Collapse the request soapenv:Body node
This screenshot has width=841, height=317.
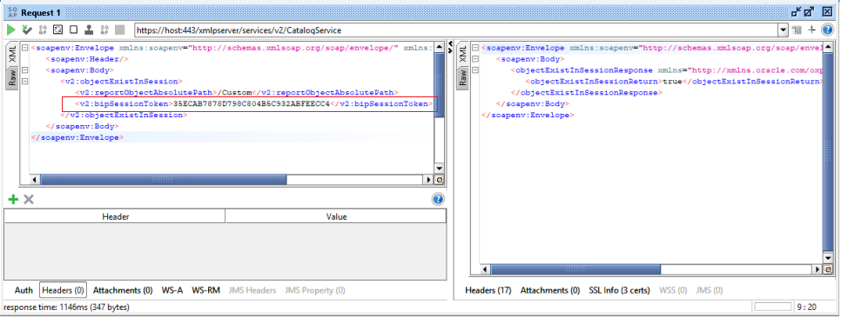pyautogui.click(x=24, y=70)
